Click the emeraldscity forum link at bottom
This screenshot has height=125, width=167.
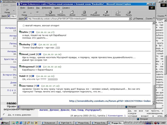pyautogui.click(x=110, y=101)
